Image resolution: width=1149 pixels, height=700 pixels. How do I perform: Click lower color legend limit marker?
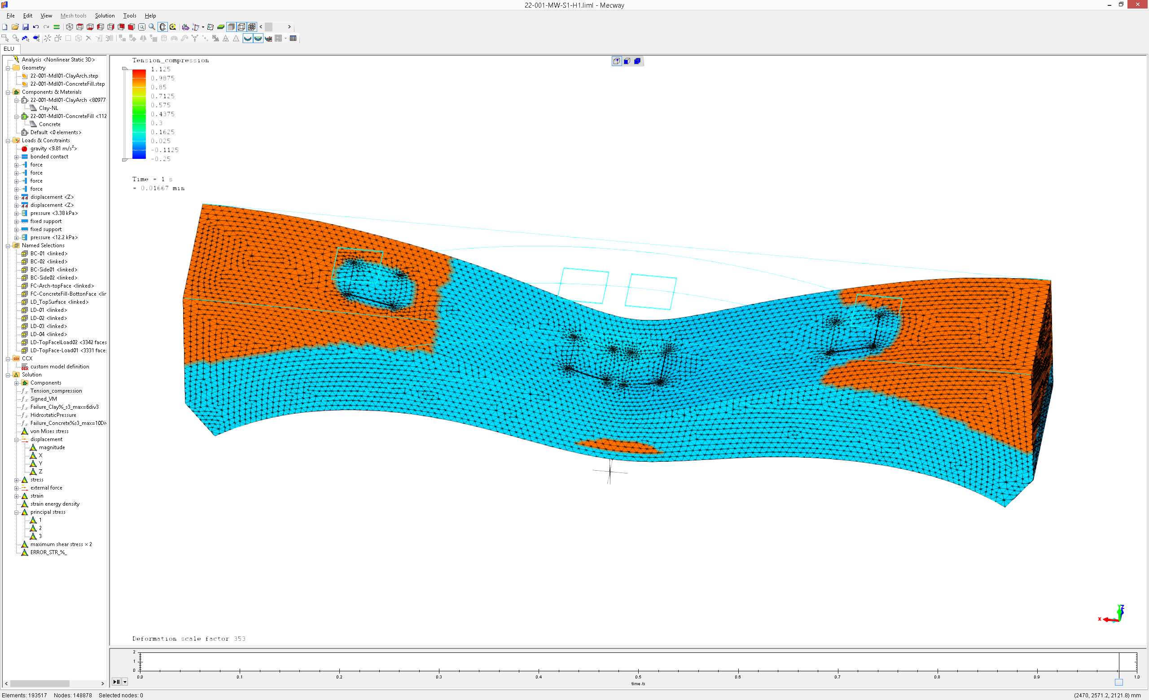tap(124, 160)
